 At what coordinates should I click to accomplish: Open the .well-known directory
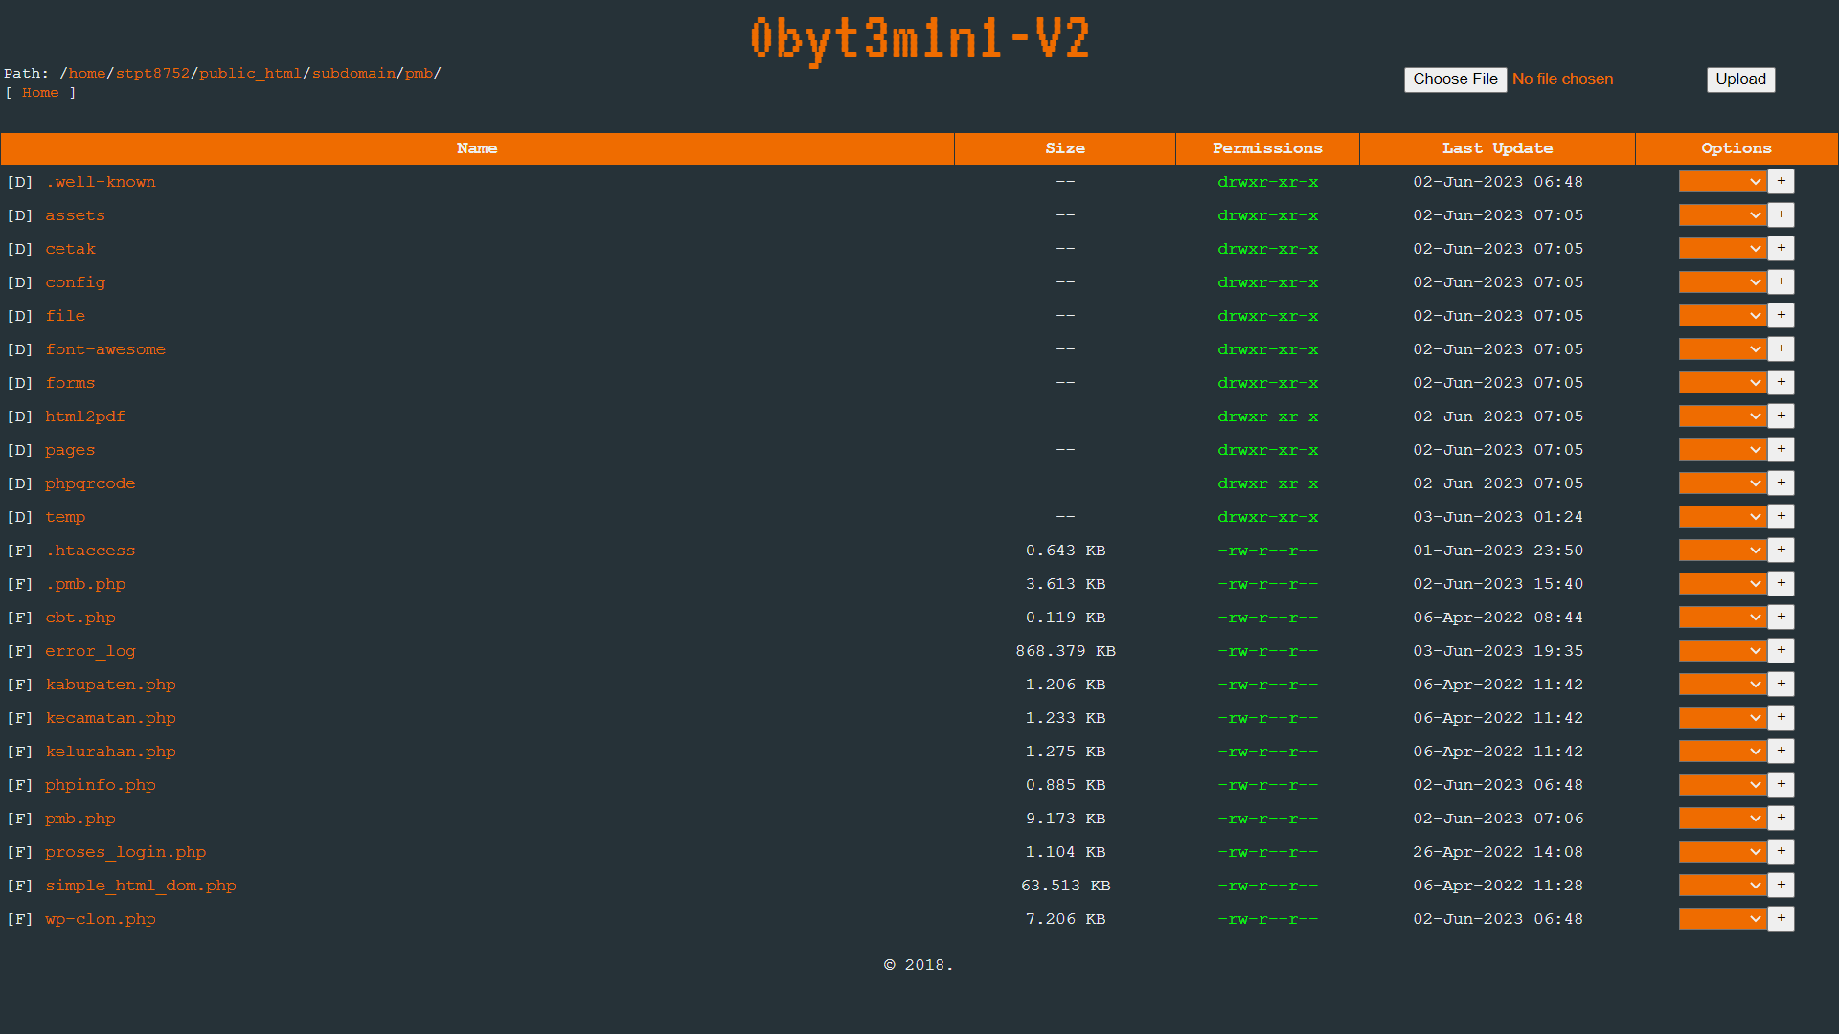pos(101,182)
